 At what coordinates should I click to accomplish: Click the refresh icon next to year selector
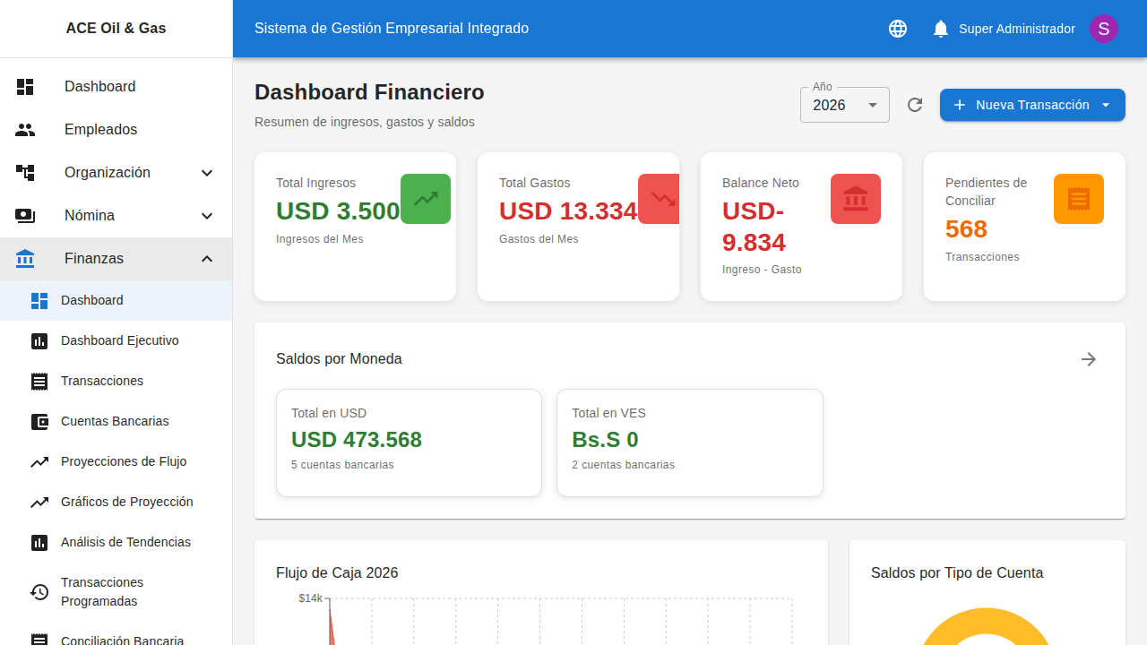[915, 105]
